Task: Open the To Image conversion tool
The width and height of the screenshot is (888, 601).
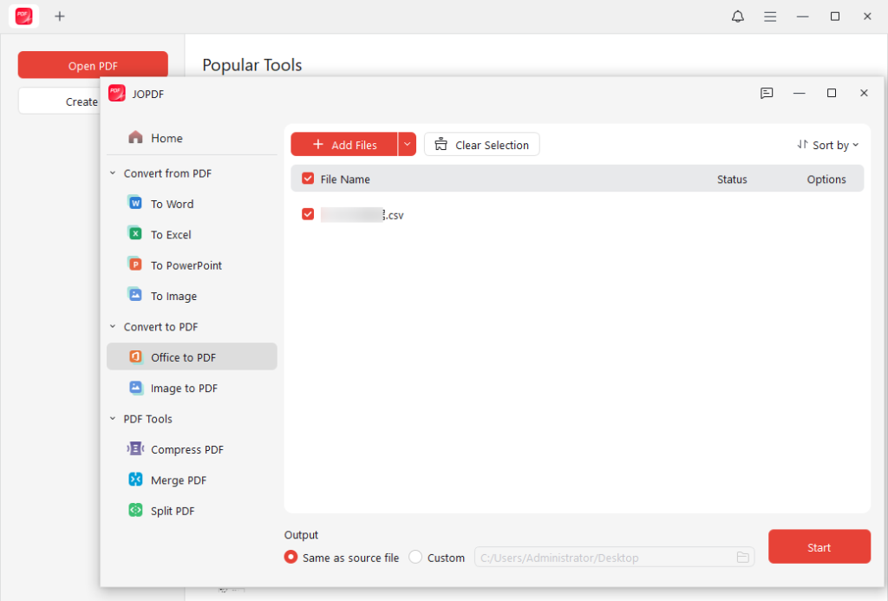Action: [x=173, y=295]
